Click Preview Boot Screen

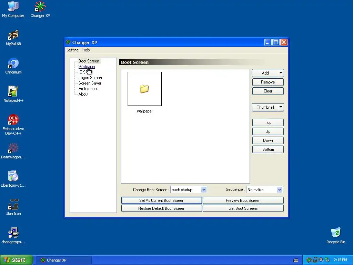click(x=243, y=200)
